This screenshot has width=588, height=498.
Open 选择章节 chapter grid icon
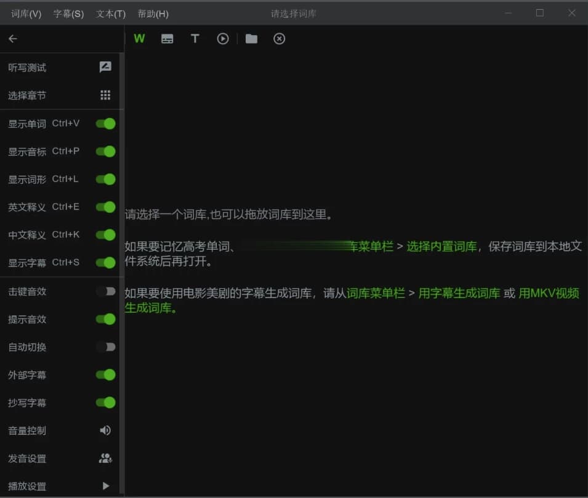click(x=105, y=95)
